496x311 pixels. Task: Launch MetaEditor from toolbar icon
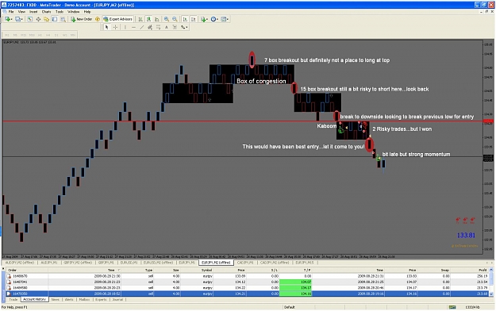(98, 19)
